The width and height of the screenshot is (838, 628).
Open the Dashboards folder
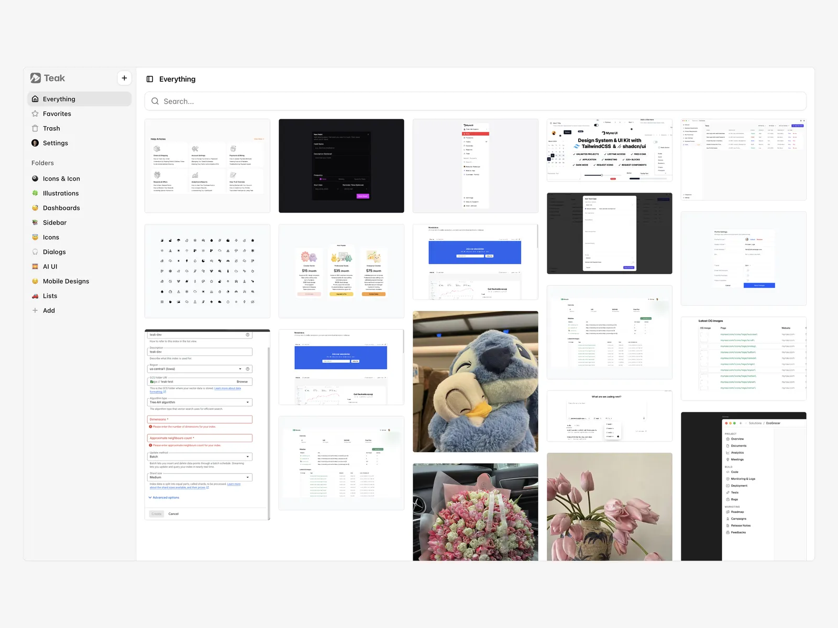61,208
